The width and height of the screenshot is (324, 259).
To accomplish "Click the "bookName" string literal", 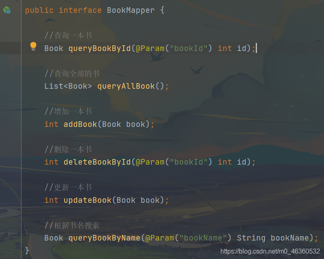I will tap(202, 238).
